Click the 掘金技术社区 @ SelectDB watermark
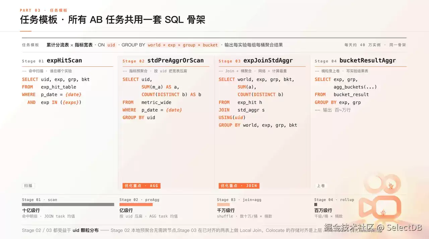 373,228
